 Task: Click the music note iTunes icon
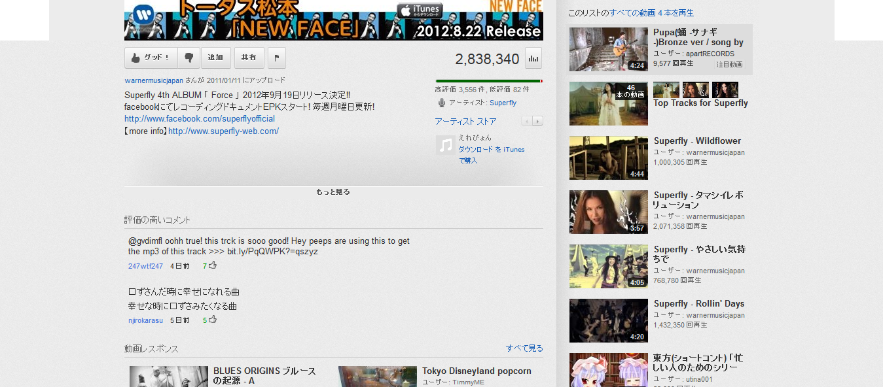[x=445, y=145]
